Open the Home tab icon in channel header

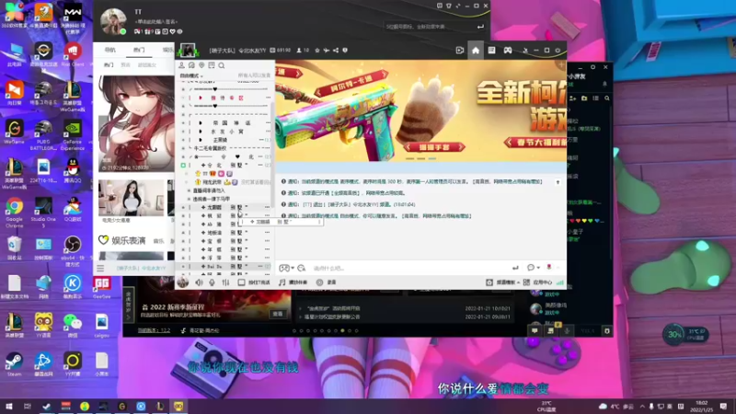(x=476, y=51)
